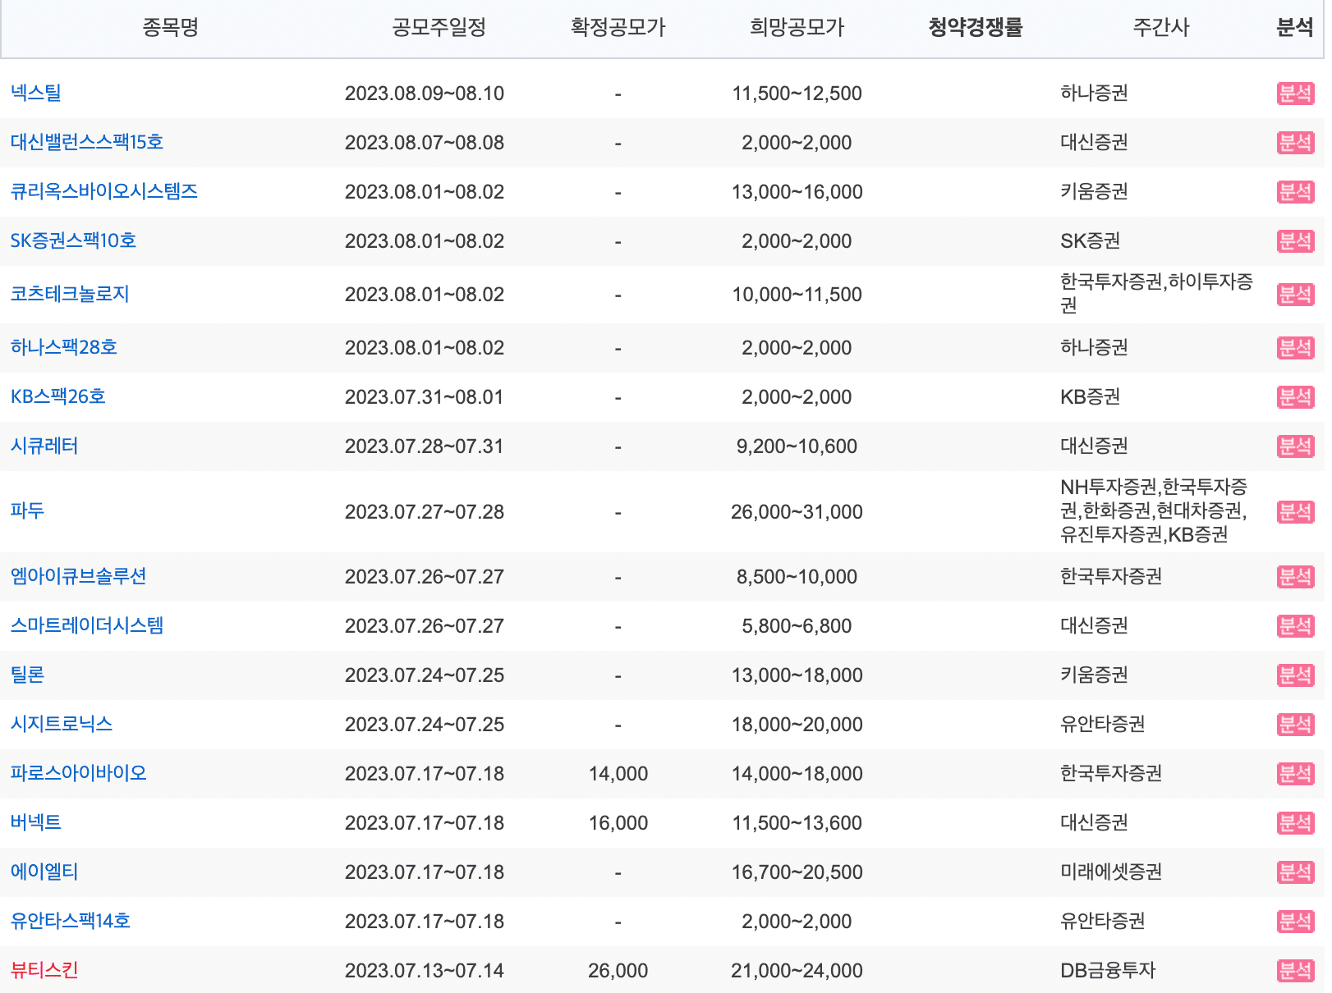Click the 분석 badge for 파두
Screen dimensions: 1332x993
click(x=1296, y=512)
